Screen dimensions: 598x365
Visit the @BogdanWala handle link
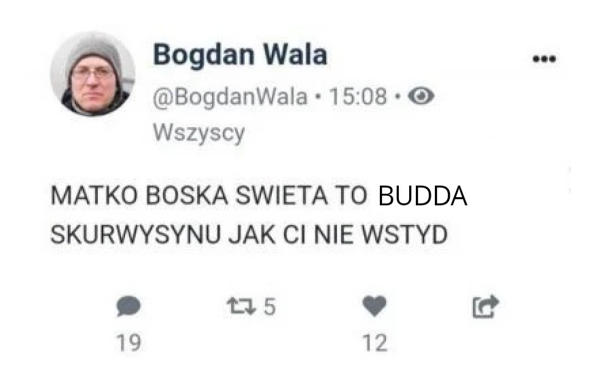230,97
